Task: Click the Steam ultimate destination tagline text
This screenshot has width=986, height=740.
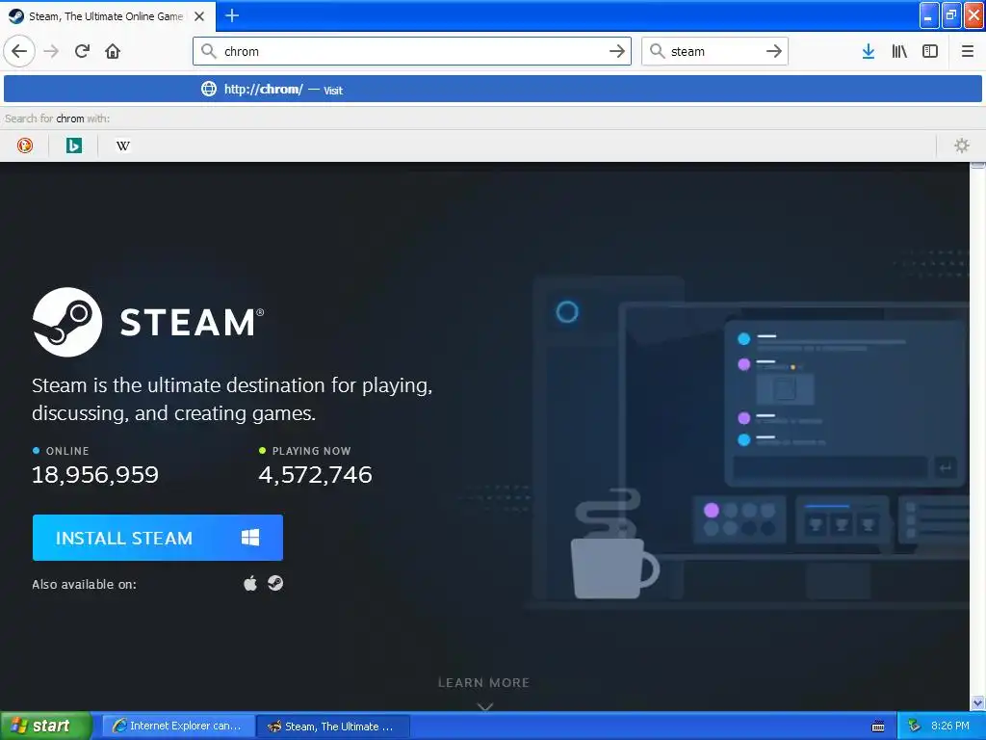Action: click(x=232, y=399)
